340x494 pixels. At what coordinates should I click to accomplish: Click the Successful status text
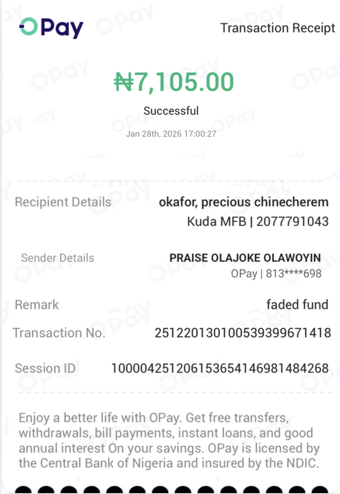pos(171,111)
